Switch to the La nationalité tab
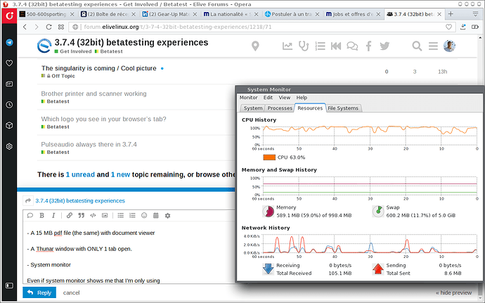Image resolution: width=485 pixels, height=303 pixels. (231, 14)
